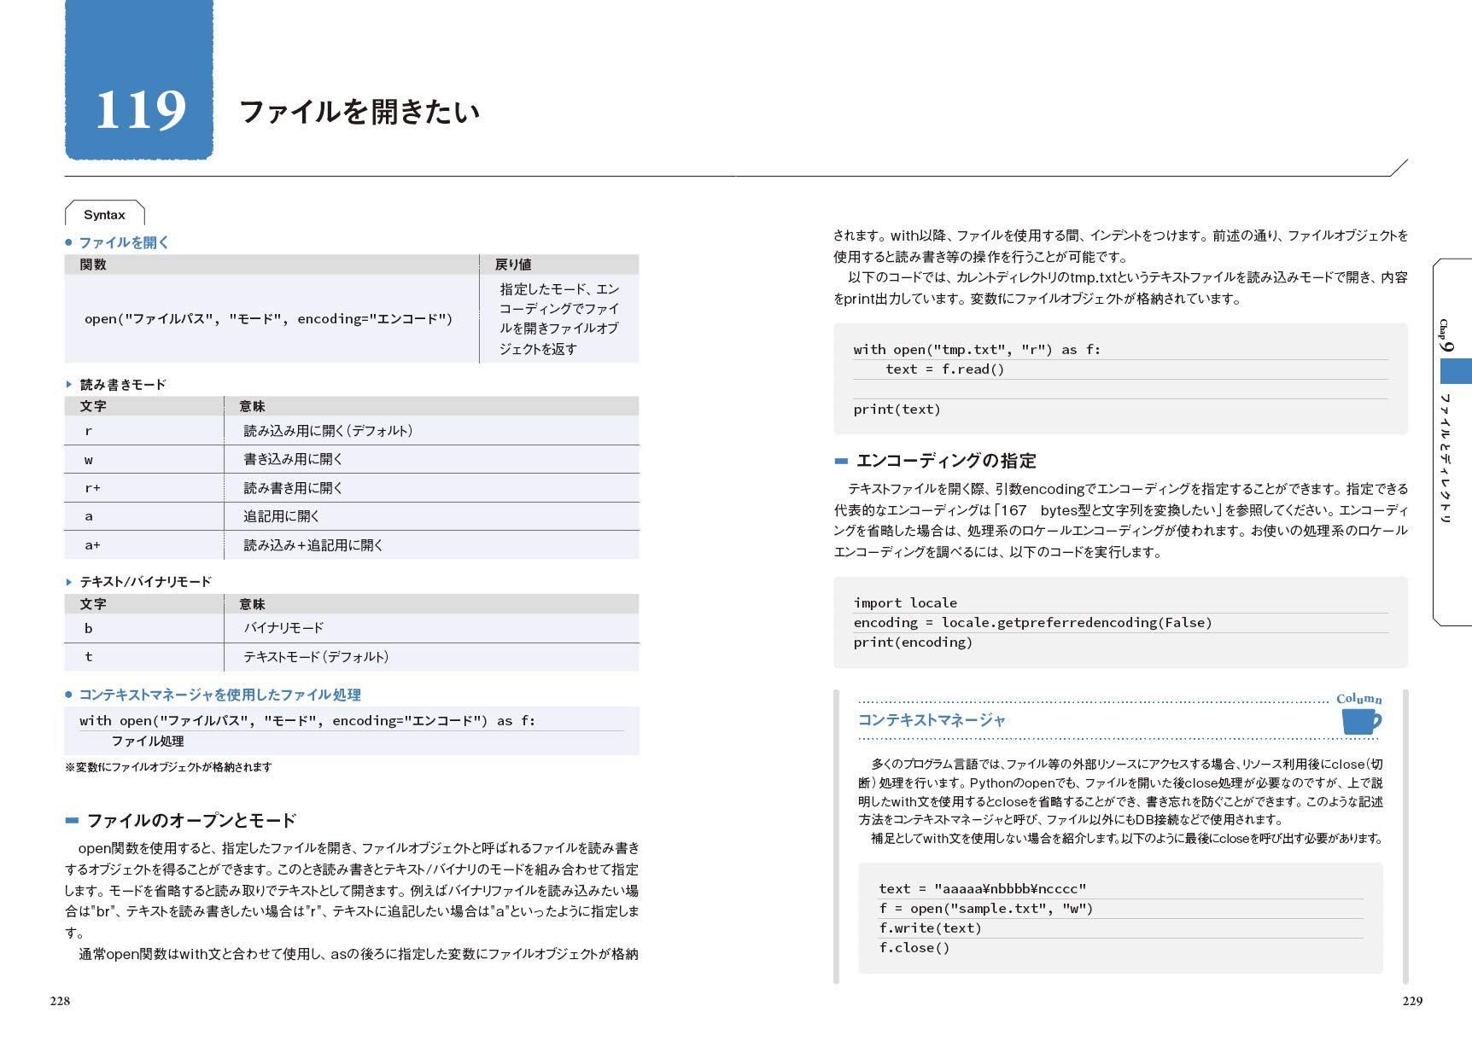1472x1041 pixels.
Task: Click the locale.getpreferredencoding(False) code line
Action: [x=1032, y=623]
